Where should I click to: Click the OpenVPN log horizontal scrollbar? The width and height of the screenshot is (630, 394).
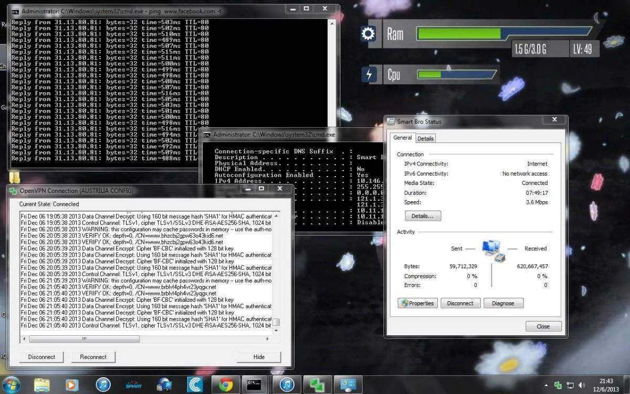coord(146,339)
